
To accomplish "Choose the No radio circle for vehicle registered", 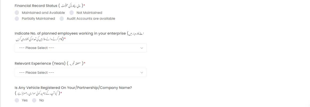I will coord(34,100).
